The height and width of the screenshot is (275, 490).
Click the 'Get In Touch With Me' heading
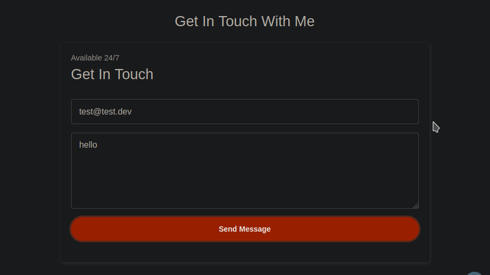click(244, 21)
